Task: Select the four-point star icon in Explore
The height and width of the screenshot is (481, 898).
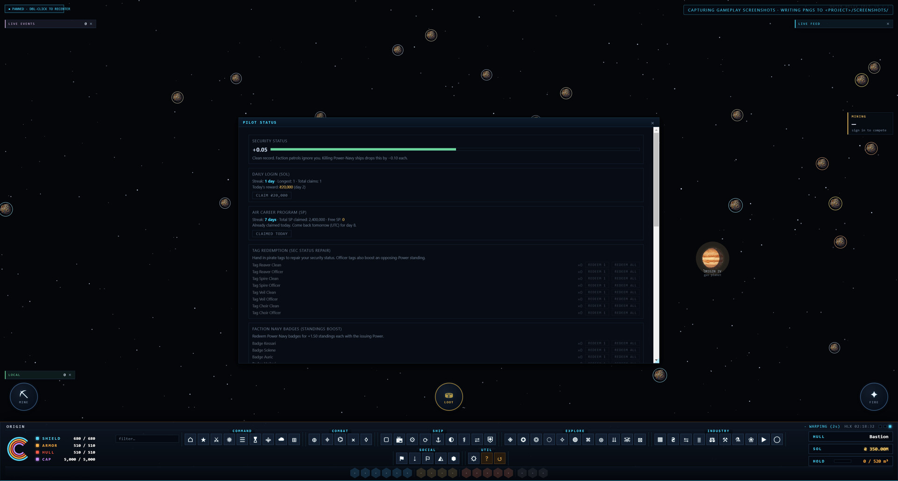Action: (562, 440)
